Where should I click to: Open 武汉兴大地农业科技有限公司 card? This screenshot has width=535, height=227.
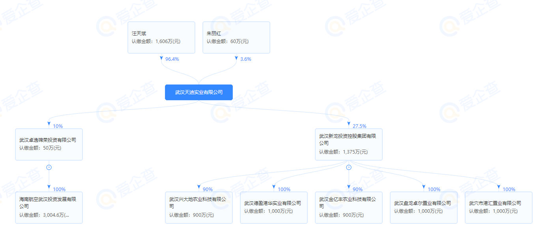tap(199, 208)
